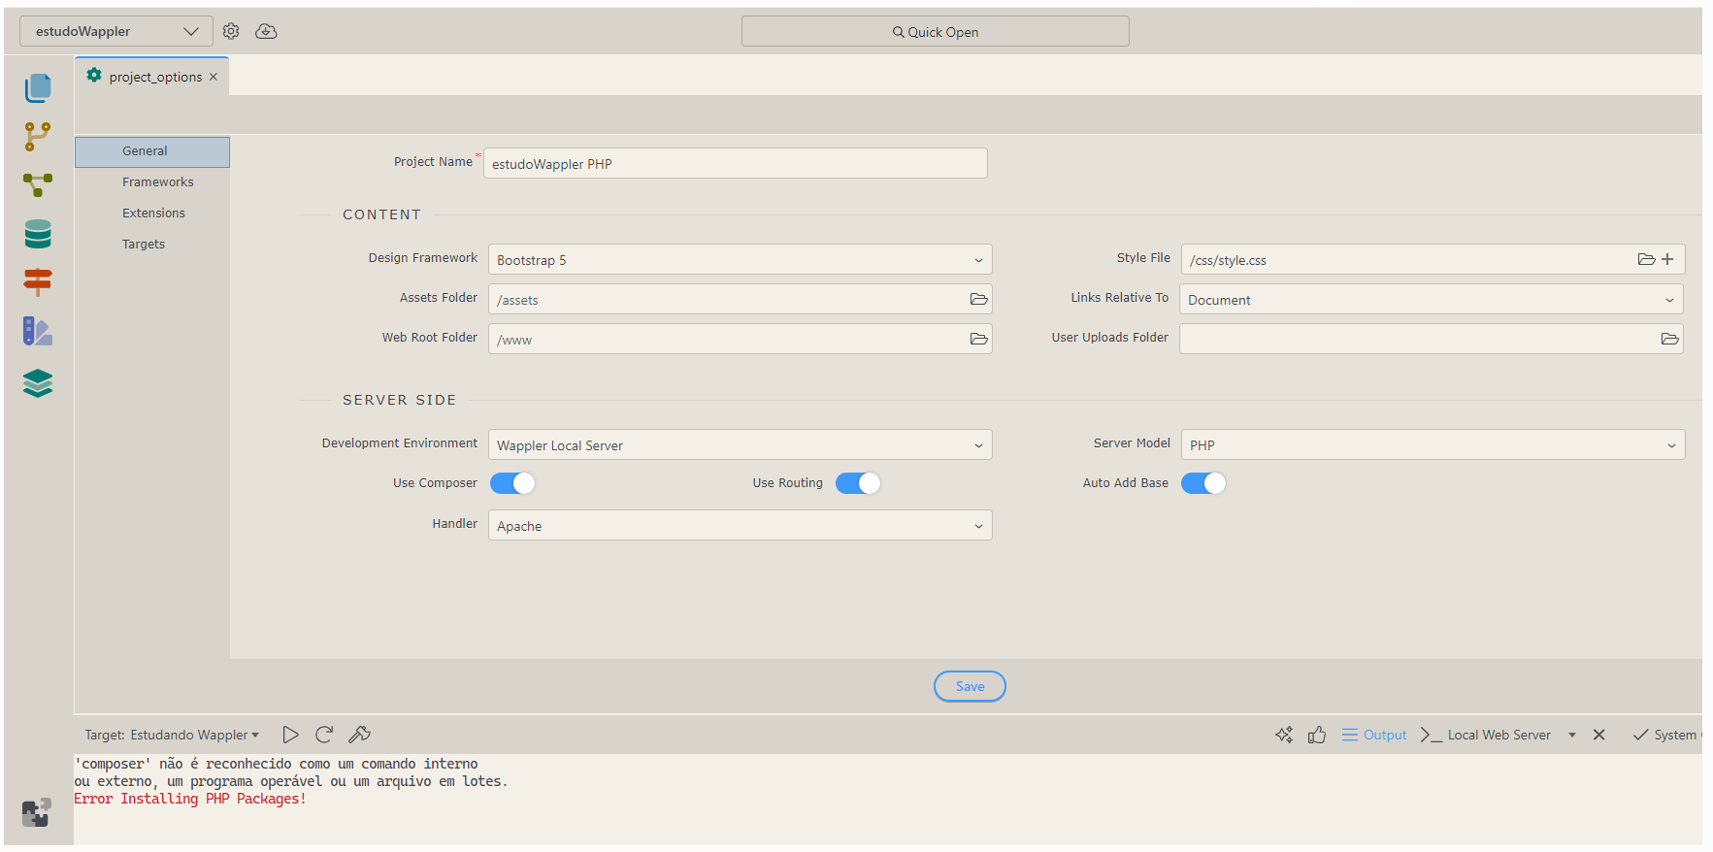Switch to the System check tab

[1665, 735]
